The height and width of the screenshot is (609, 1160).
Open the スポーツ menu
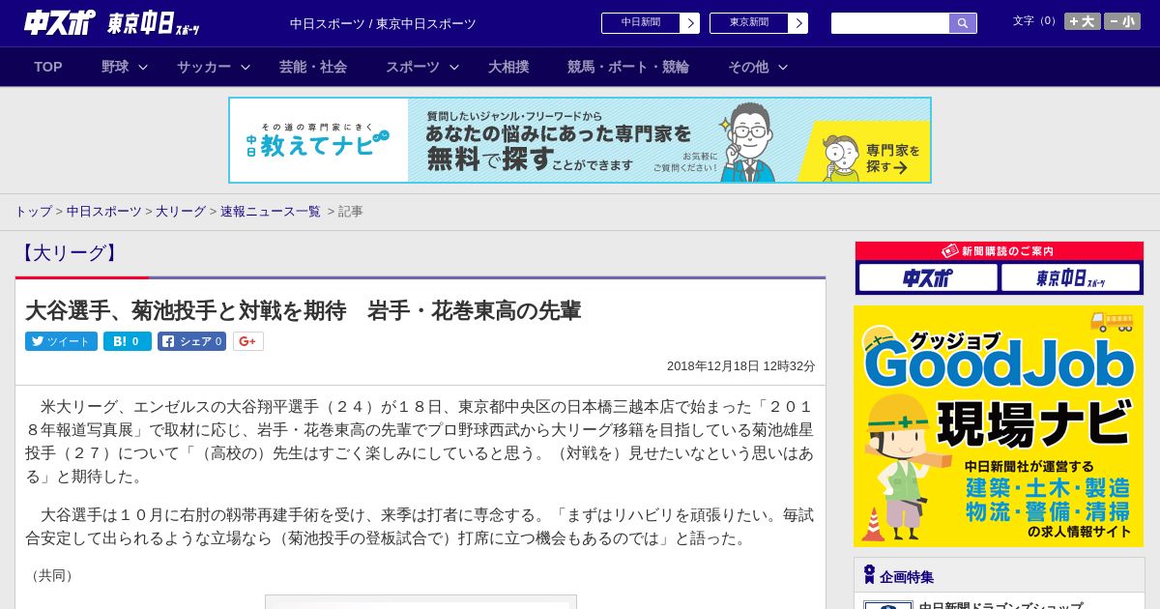tap(413, 67)
